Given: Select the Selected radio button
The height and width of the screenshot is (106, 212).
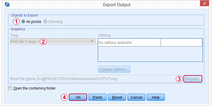Looking at the screenshot, I should 45,21.
